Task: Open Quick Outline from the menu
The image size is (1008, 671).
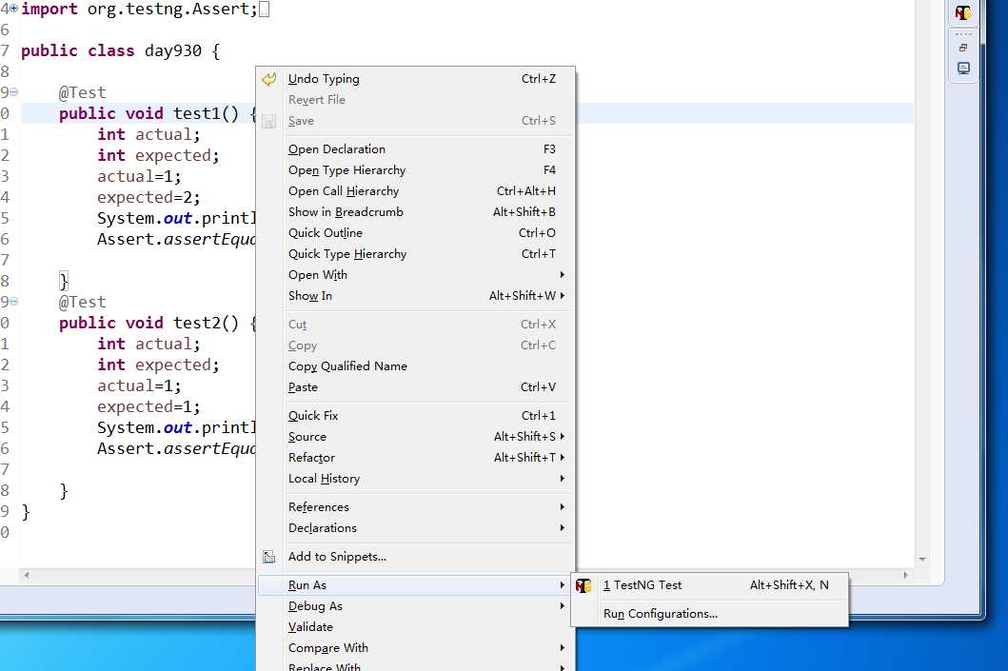Action: click(x=415, y=233)
